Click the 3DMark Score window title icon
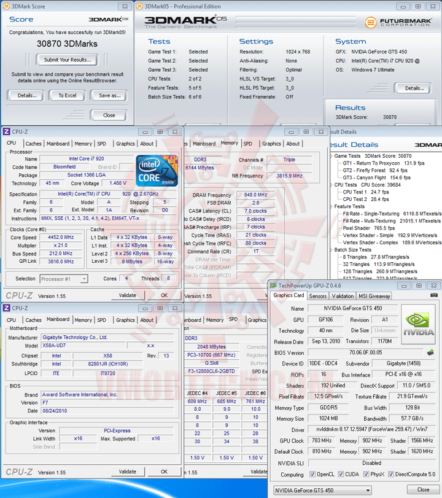The width and height of the screenshot is (442, 498). [6, 6]
